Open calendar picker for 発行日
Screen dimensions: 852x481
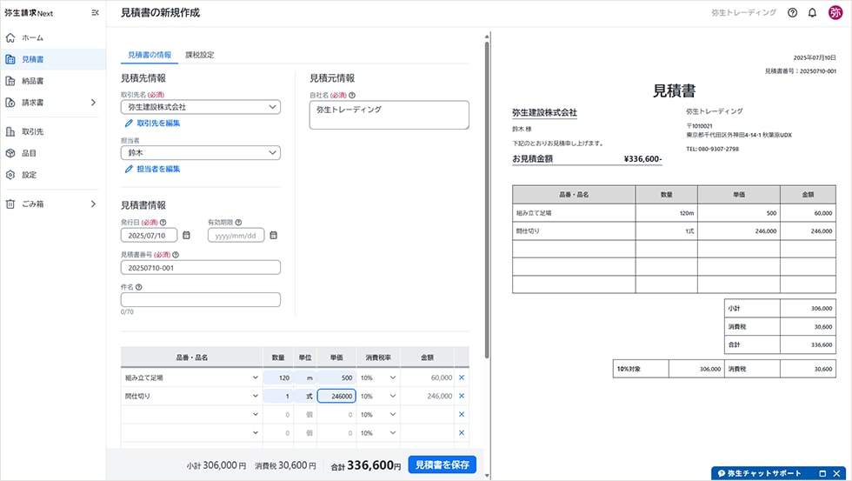tap(186, 235)
